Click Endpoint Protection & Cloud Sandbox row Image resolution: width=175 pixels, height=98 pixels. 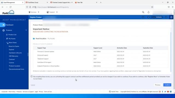coord(100,66)
